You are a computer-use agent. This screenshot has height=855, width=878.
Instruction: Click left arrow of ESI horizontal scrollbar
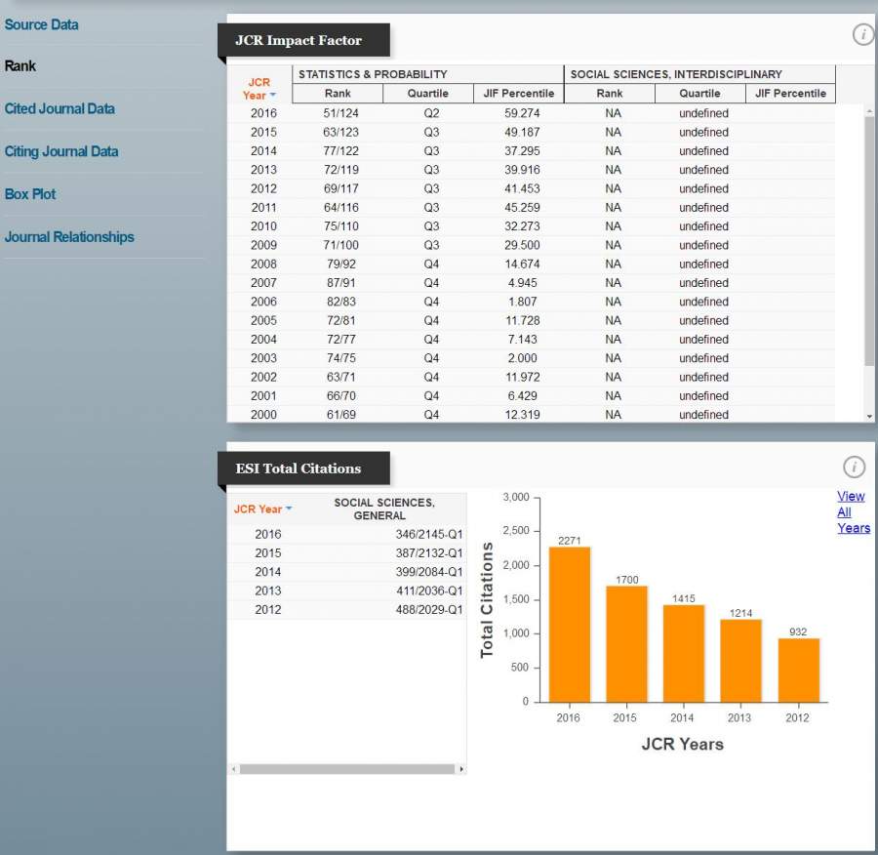tap(233, 769)
